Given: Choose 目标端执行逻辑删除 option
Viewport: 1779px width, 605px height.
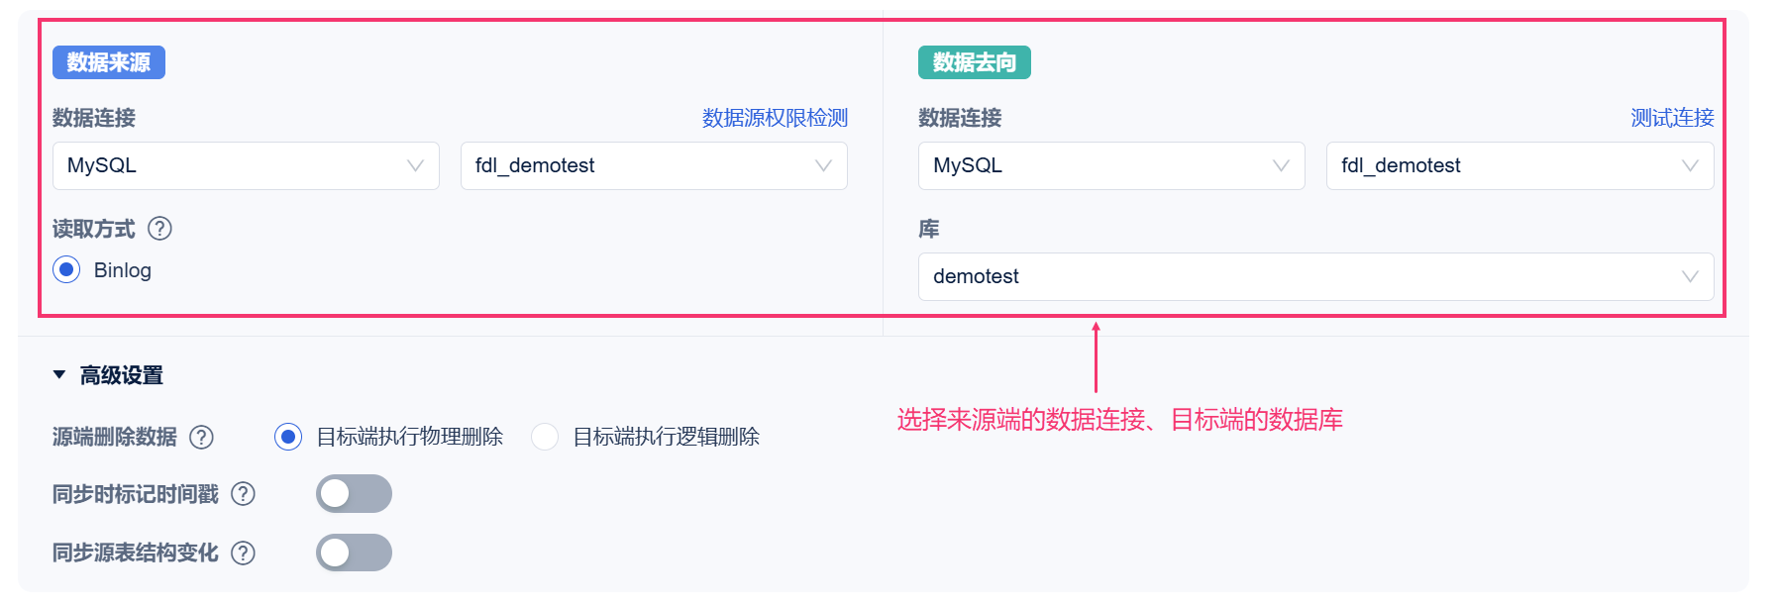Looking at the screenshot, I should (x=545, y=437).
